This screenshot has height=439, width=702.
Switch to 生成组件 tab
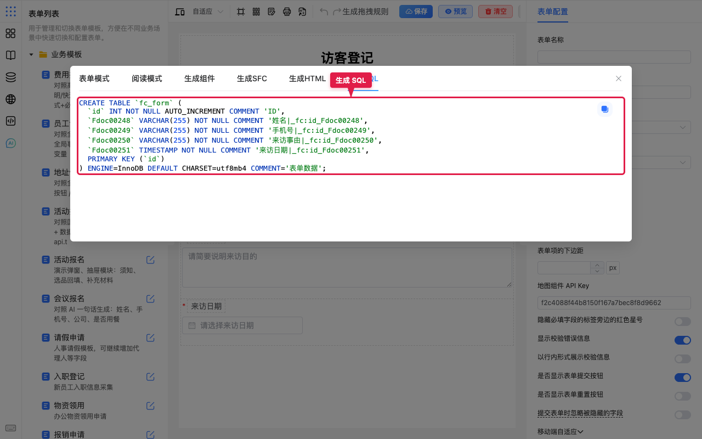(x=200, y=78)
